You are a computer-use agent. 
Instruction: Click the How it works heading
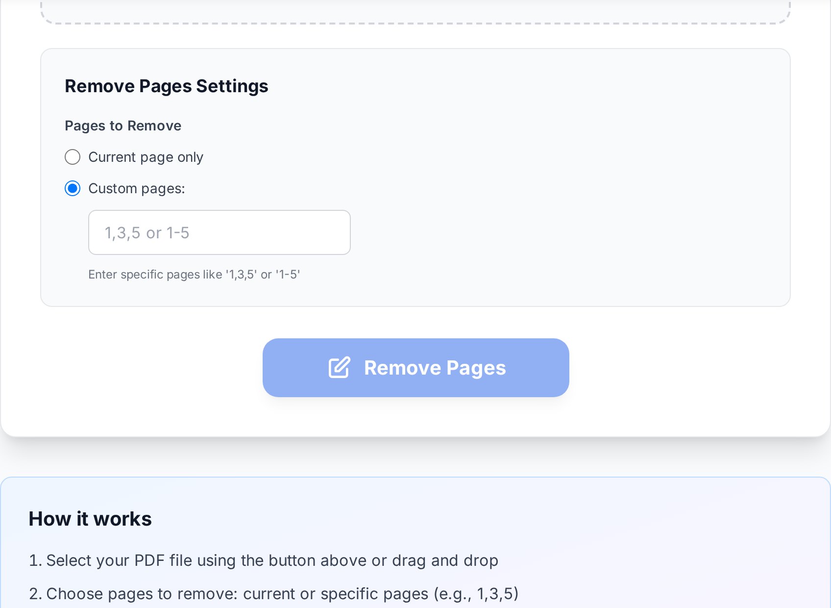(x=90, y=519)
